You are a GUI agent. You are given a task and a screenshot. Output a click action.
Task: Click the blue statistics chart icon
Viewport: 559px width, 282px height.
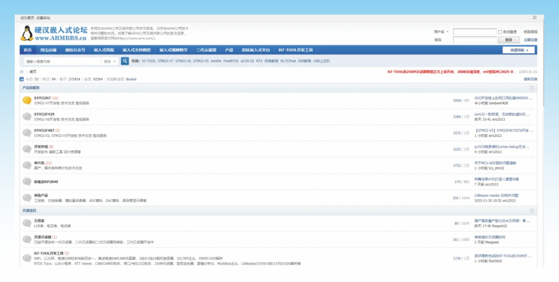[22, 79]
